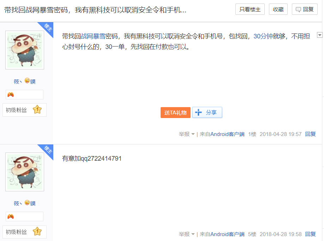Viewport: 324px width, 241px height.
Task: Open the 举报 dropdown in first post
Action: (x=187, y=134)
